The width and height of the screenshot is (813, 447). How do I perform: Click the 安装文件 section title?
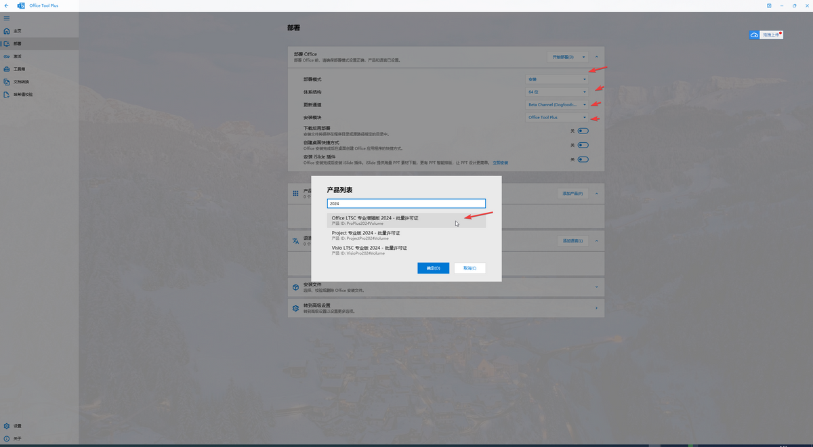[x=312, y=284]
